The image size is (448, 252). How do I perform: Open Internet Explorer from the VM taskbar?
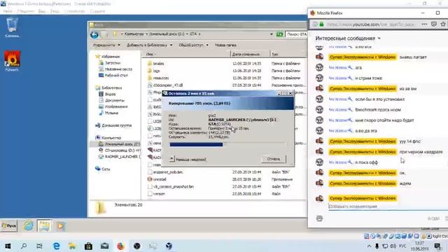coord(28,226)
